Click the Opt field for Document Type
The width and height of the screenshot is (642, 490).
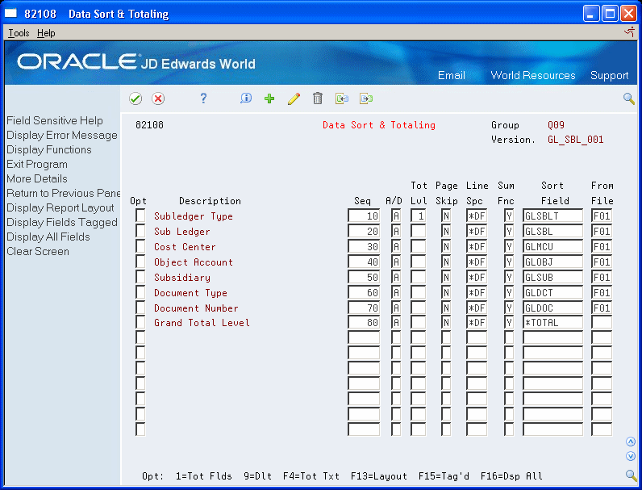(140, 292)
